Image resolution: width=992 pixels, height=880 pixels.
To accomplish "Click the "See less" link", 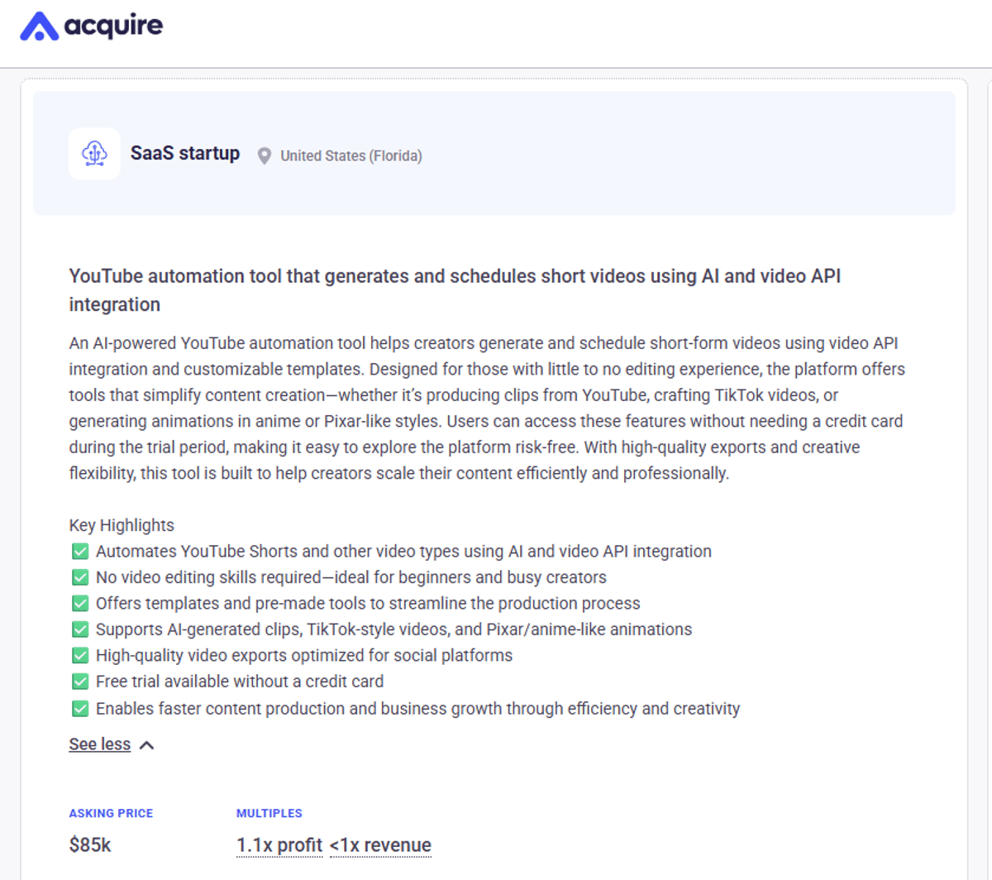I will point(99,744).
